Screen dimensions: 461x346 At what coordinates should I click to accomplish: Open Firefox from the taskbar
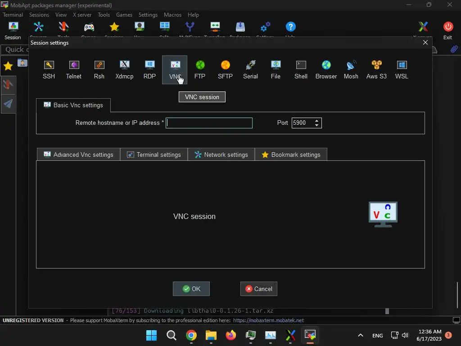[x=231, y=335]
